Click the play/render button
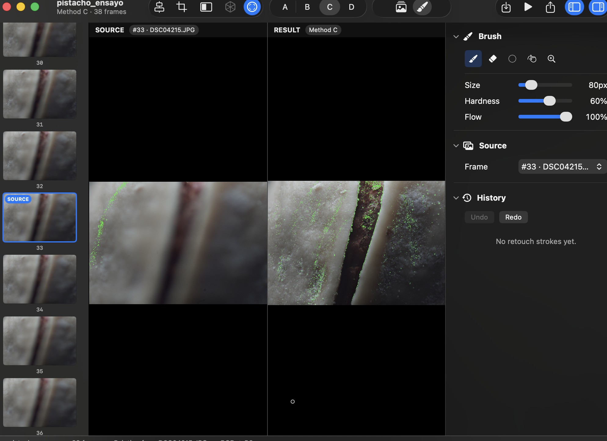 click(528, 7)
